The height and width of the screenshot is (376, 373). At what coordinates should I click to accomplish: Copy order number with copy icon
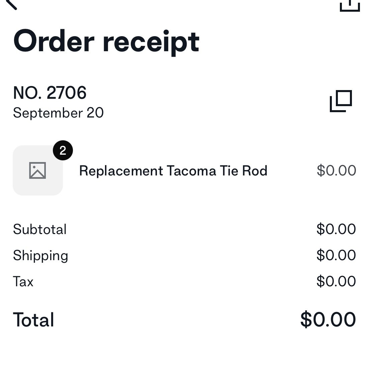coord(341,101)
